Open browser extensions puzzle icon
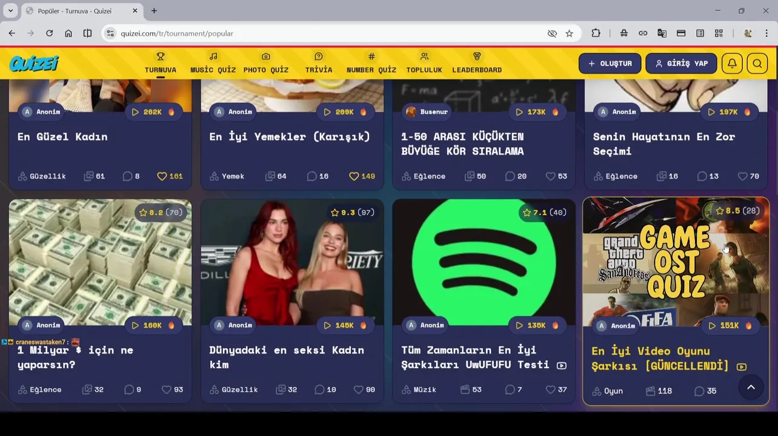 (596, 33)
